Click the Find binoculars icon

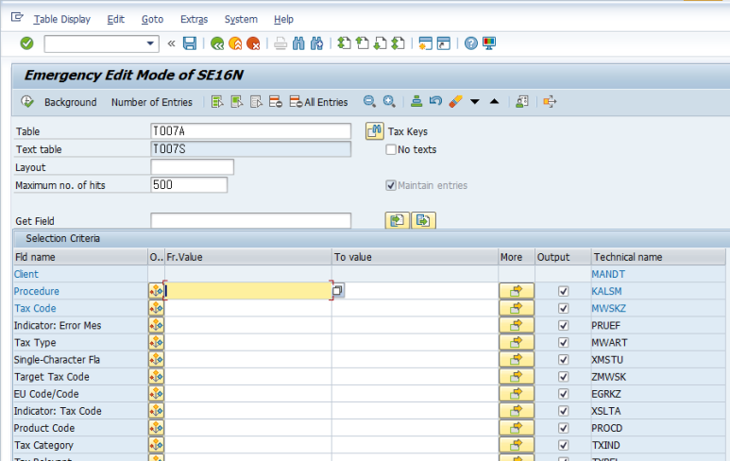(x=298, y=43)
